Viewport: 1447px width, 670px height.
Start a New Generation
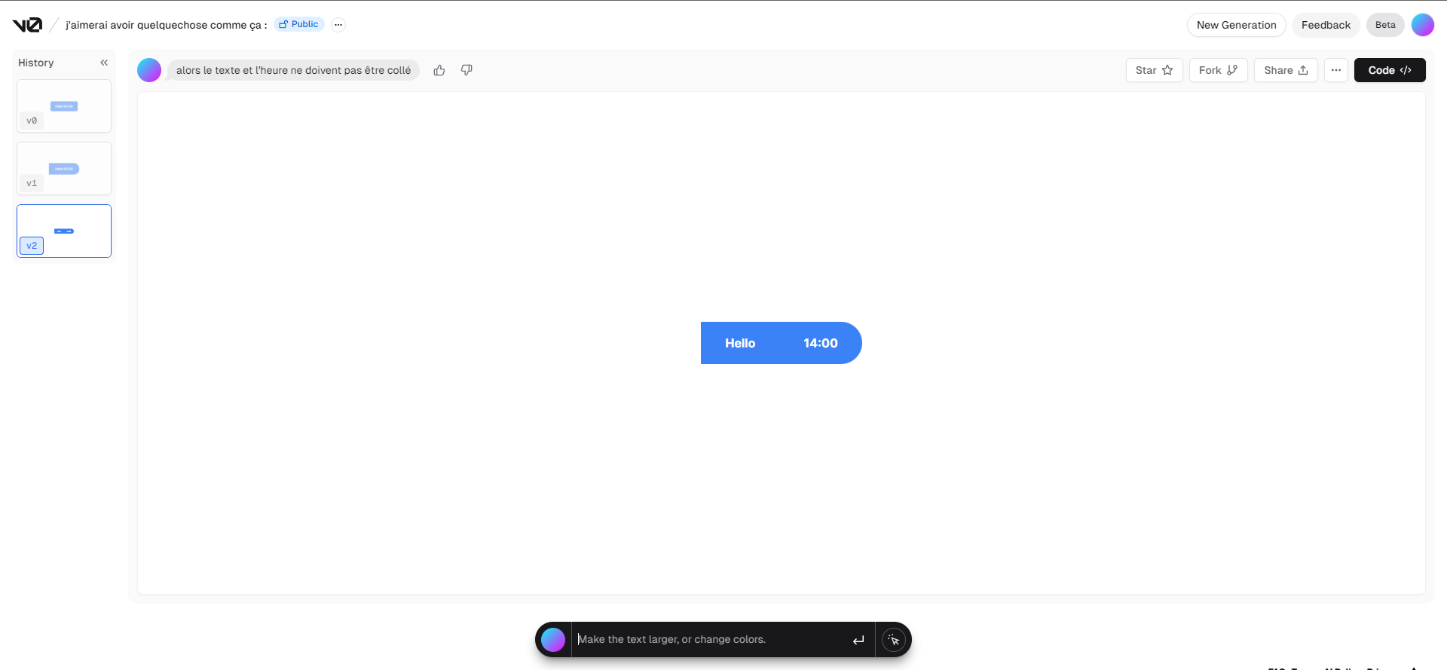click(1236, 25)
